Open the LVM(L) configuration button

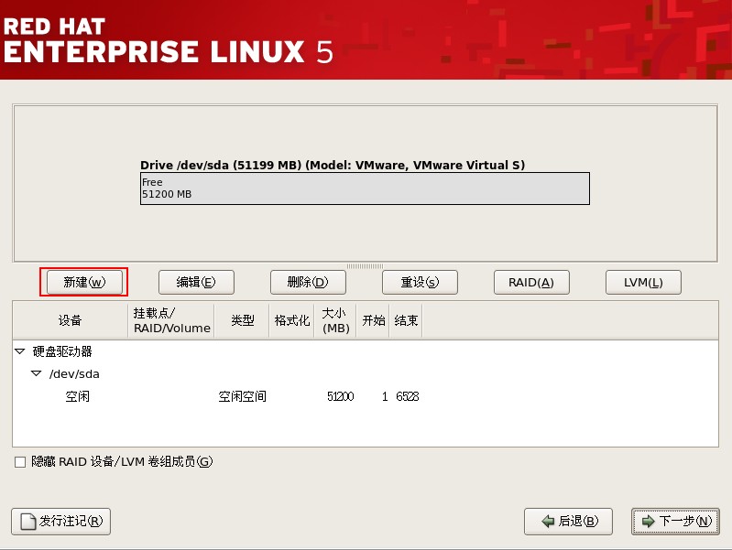coord(643,282)
